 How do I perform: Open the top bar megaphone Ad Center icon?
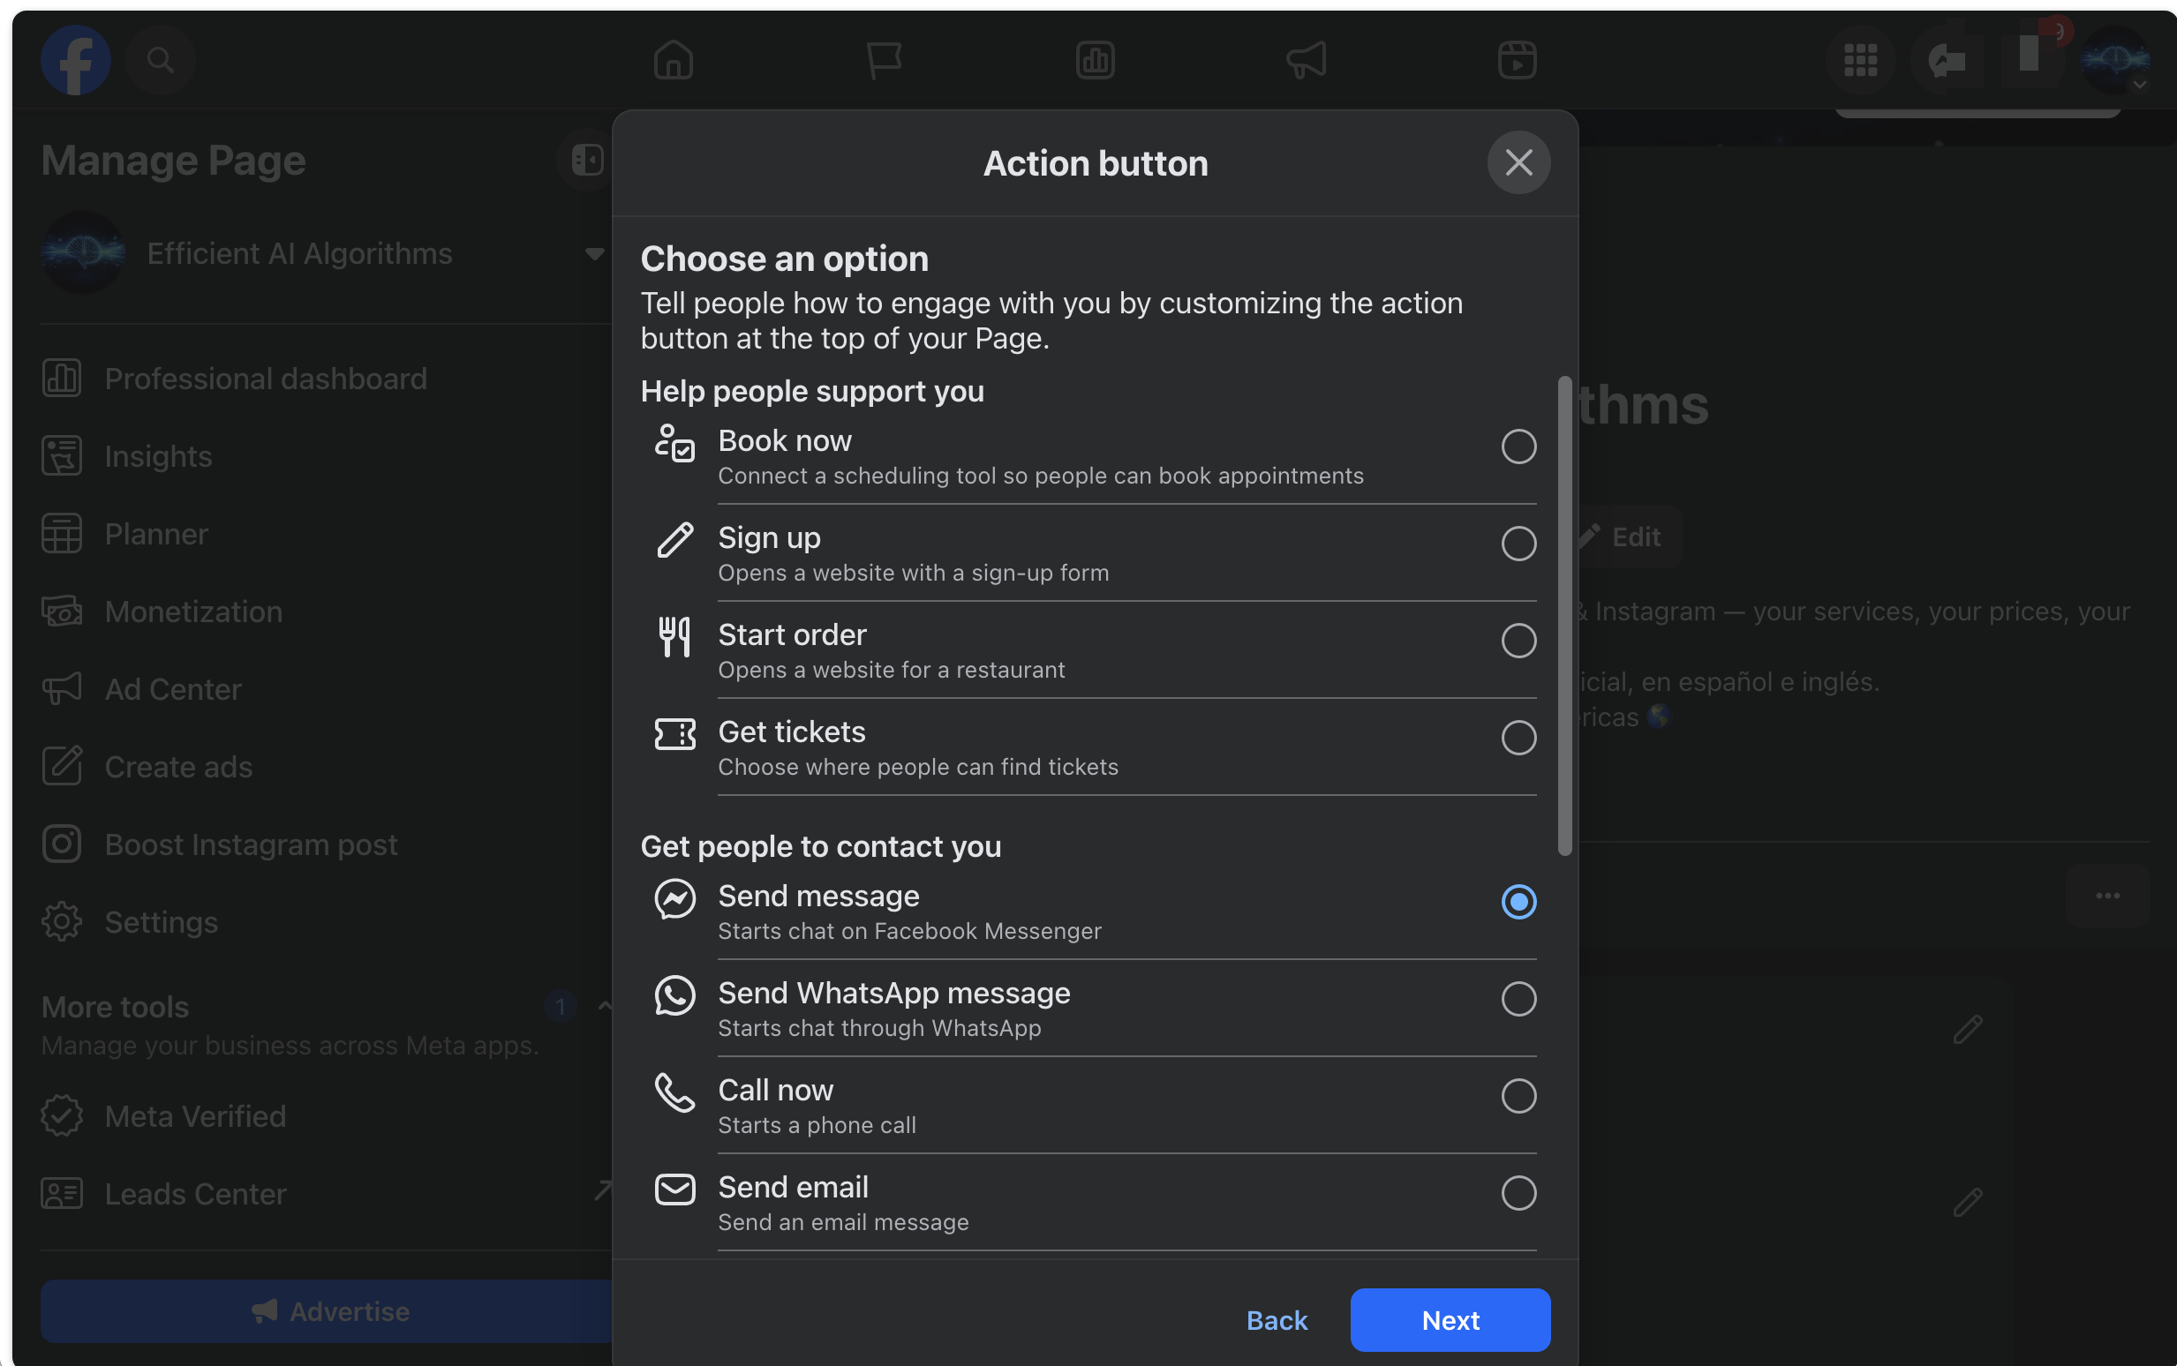tap(1306, 61)
